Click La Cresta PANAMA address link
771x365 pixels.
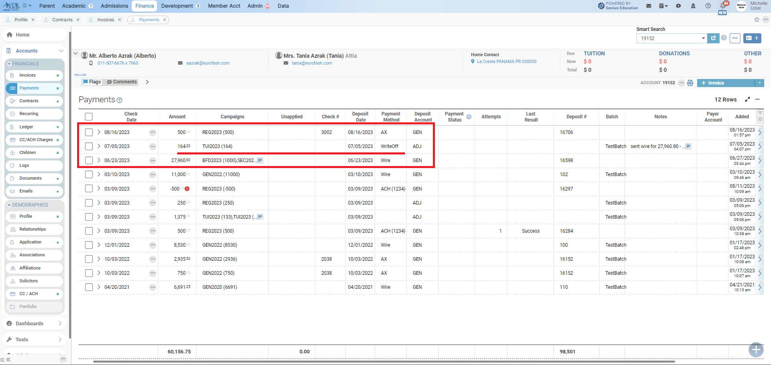pyautogui.click(x=507, y=61)
